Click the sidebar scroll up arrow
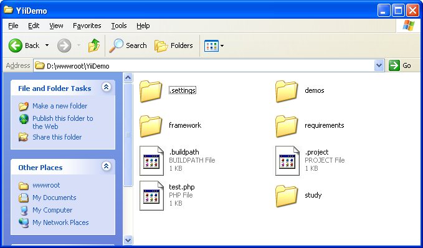Image resolution: width=423 pixels, height=248 pixels. click(x=128, y=78)
